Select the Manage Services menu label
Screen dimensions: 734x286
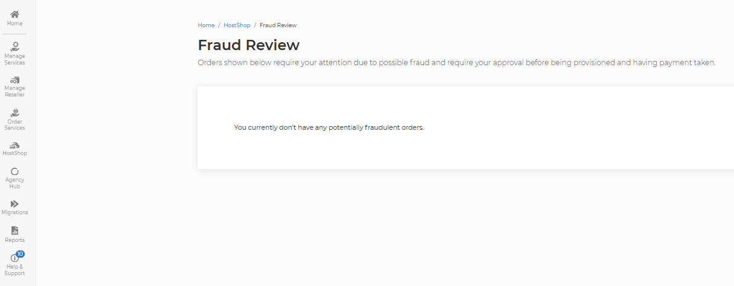pyautogui.click(x=14, y=60)
